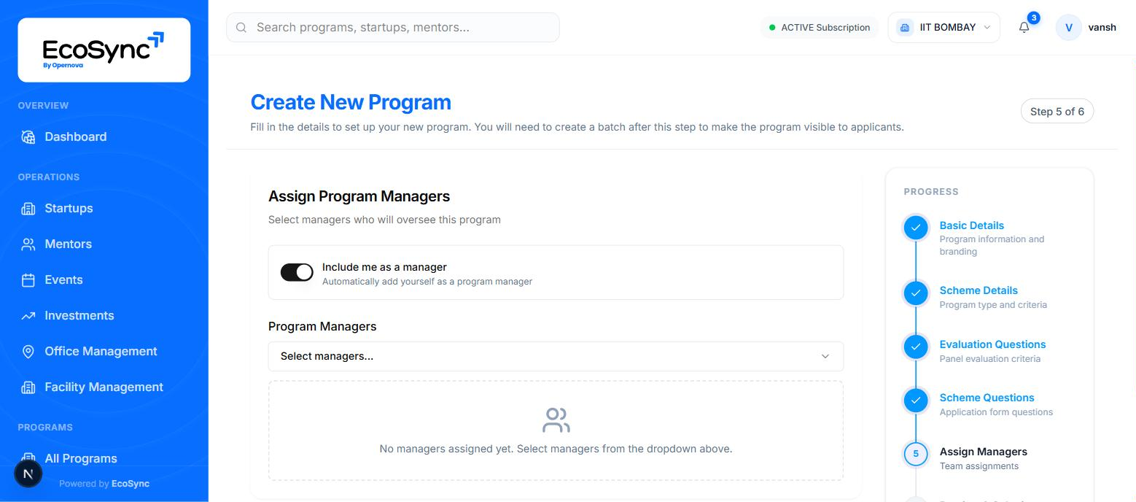The width and height of the screenshot is (1136, 502).
Task: Go to the Scheme Details step
Action: pos(979,290)
